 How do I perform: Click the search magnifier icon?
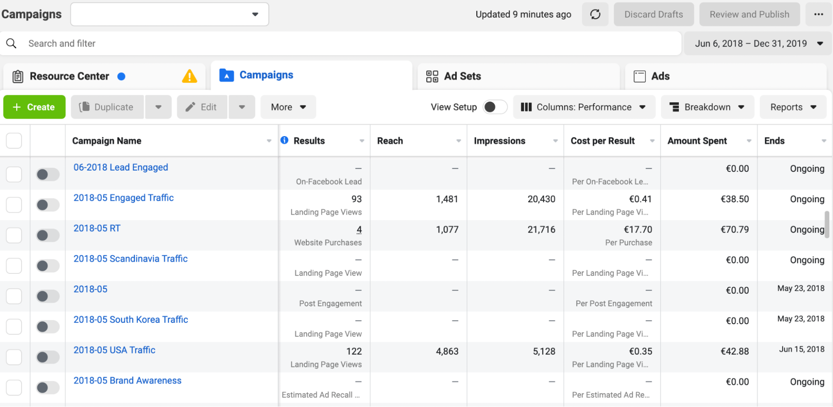(11, 43)
